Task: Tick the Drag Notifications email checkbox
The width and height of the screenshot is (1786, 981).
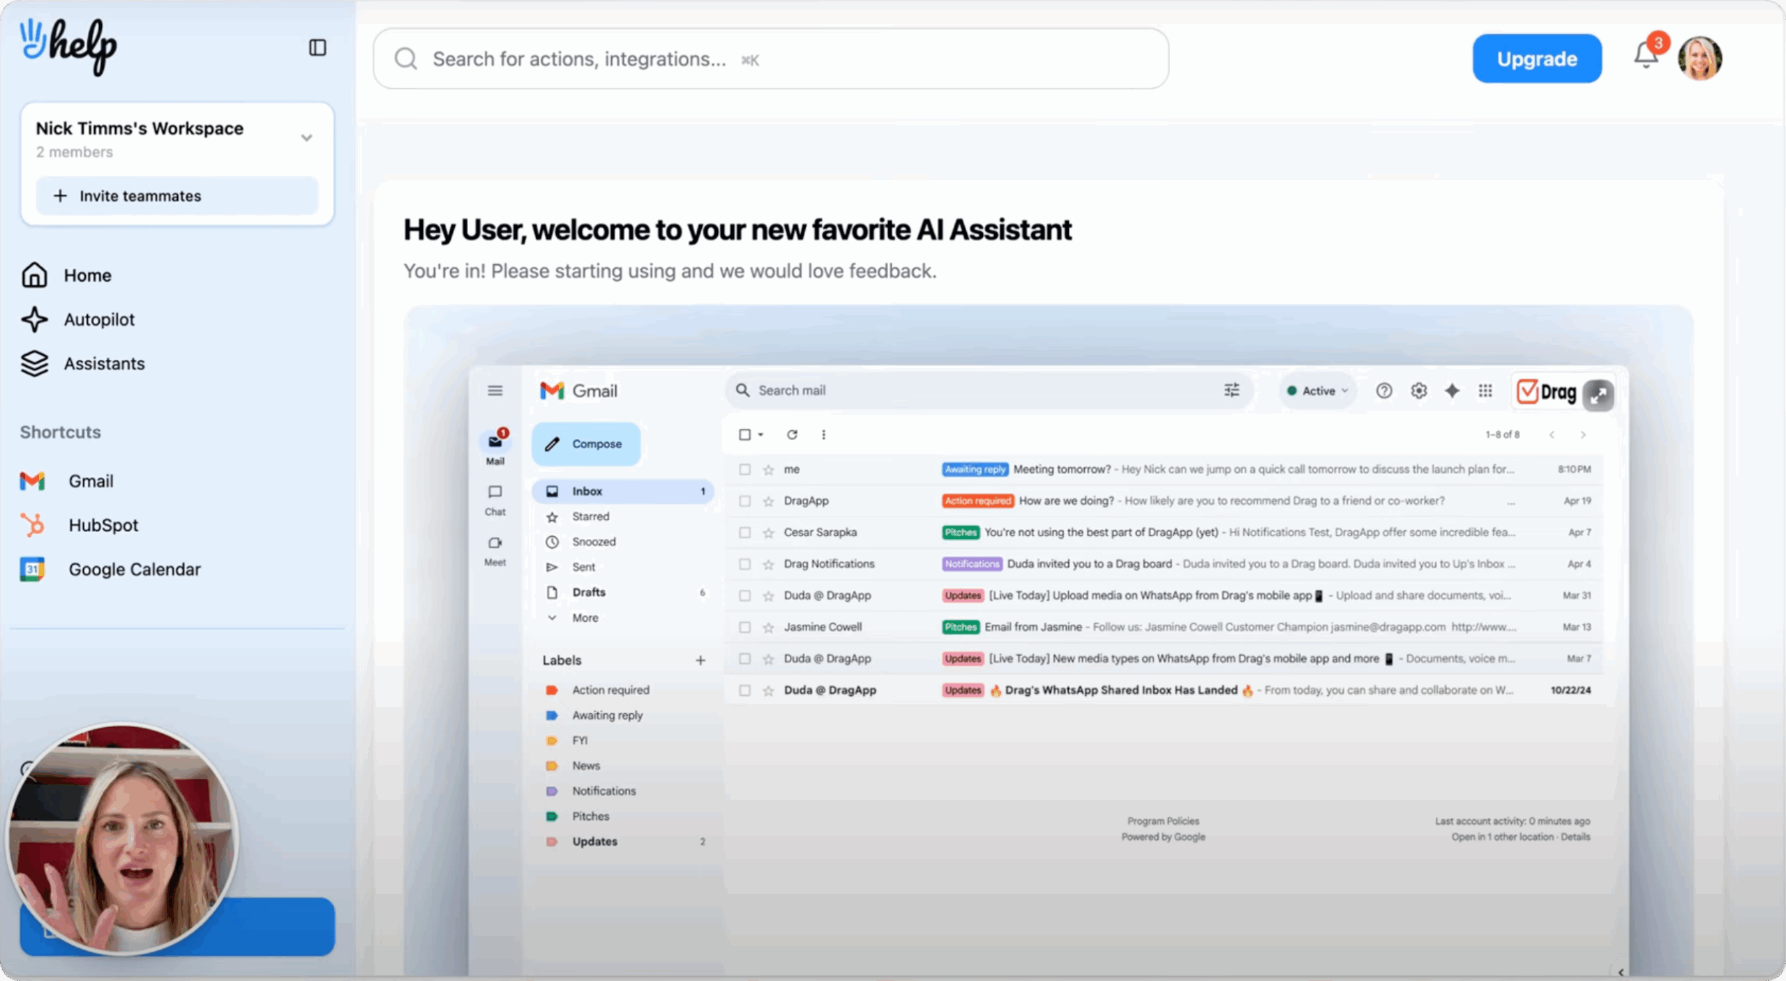Action: tap(745, 563)
